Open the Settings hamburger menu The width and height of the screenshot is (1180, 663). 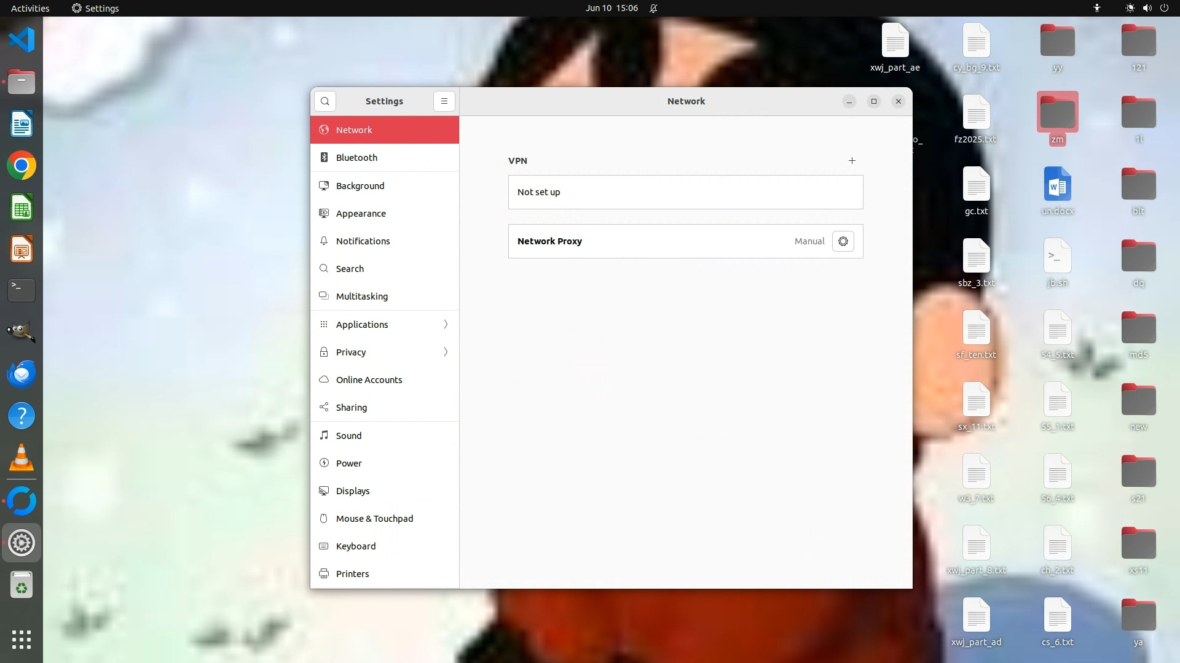coord(444,101)
